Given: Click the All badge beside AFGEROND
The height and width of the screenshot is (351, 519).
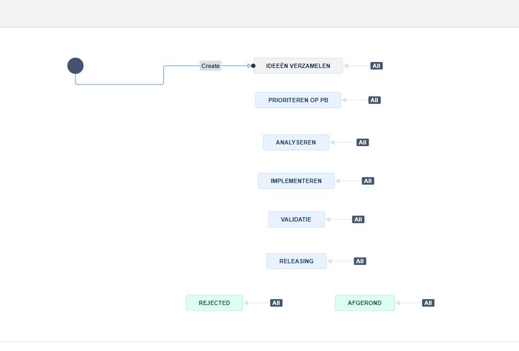Looking at the screenshot, I should pos(428,303).
